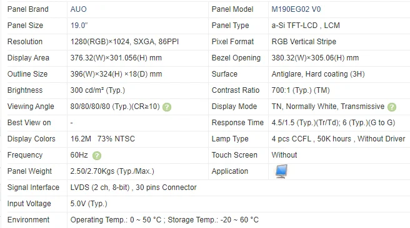
Task: Click the 5.0V (Typ.) input voltage value
Action: coord(89,204)
